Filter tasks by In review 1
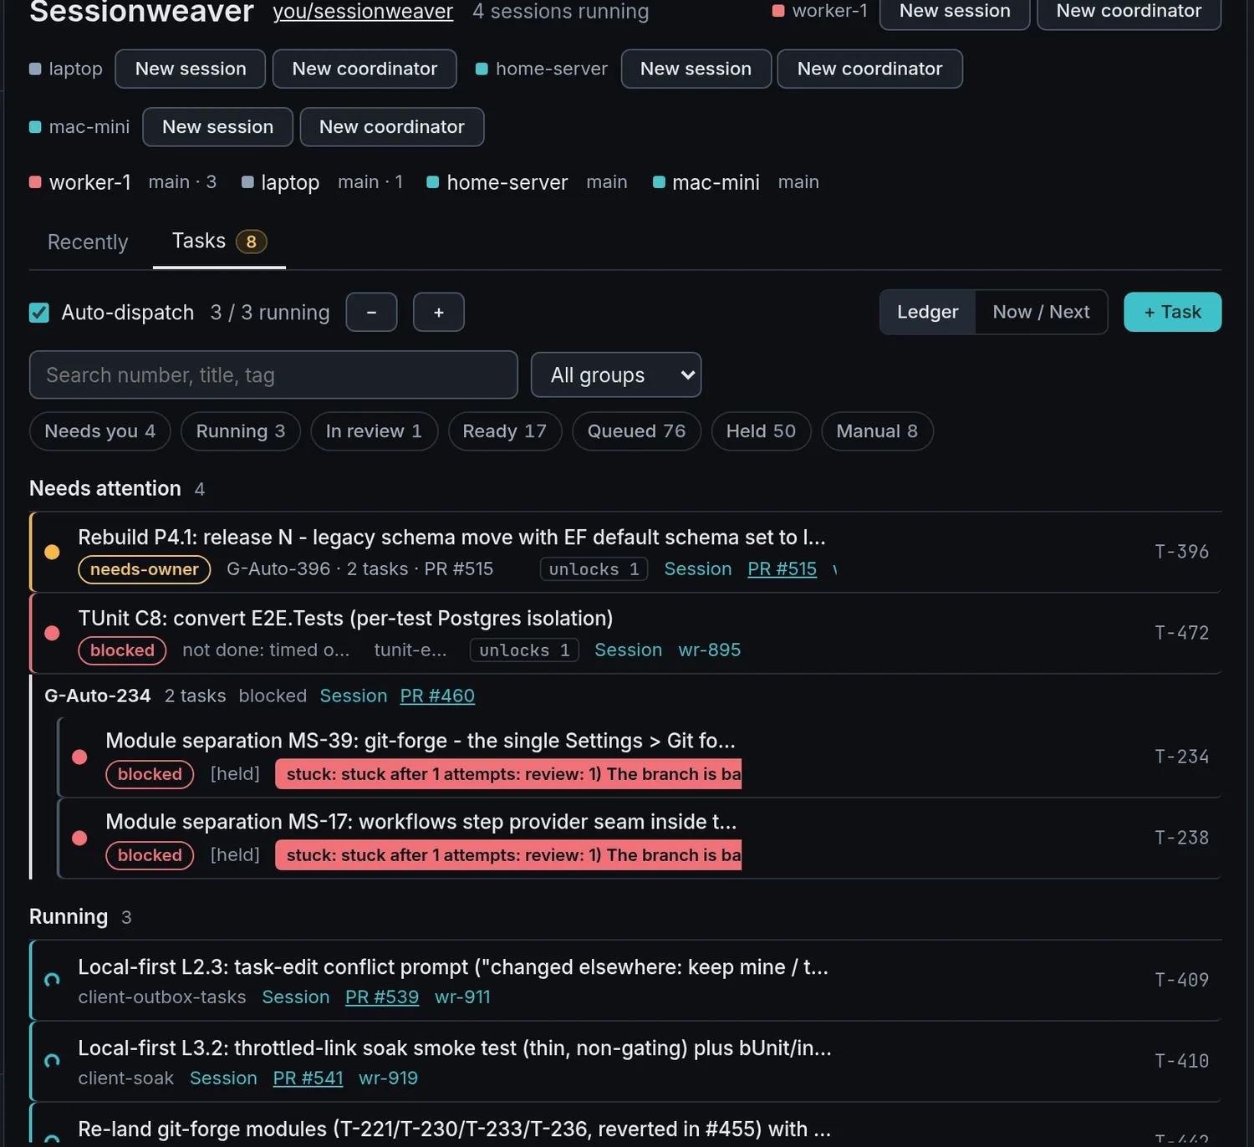The image size is (1254, 1147). coord(374,431)
